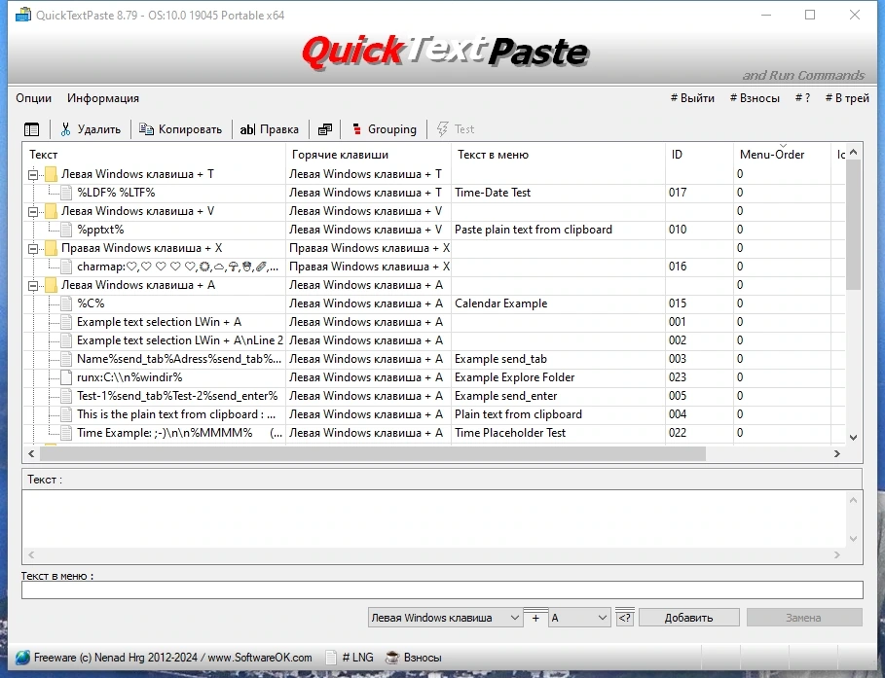The width and height of the screenshot is (885, 678).
Task: Click the page icon next to %LDF% %LTF%
Action: [x=66, y=193]
